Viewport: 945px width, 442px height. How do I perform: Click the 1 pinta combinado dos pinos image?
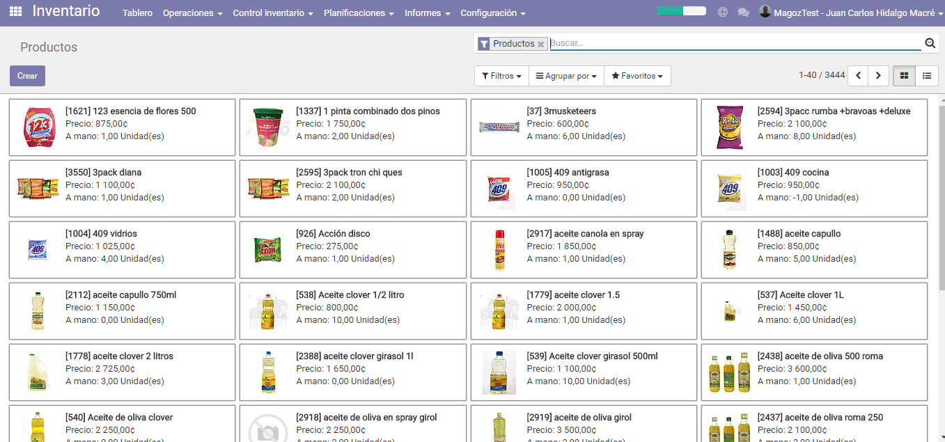(x=268, y=127)
